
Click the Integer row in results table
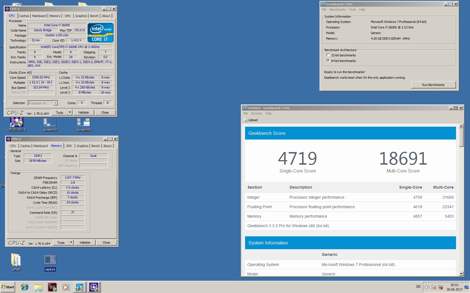pyautogui.click(x=350, y=197)
